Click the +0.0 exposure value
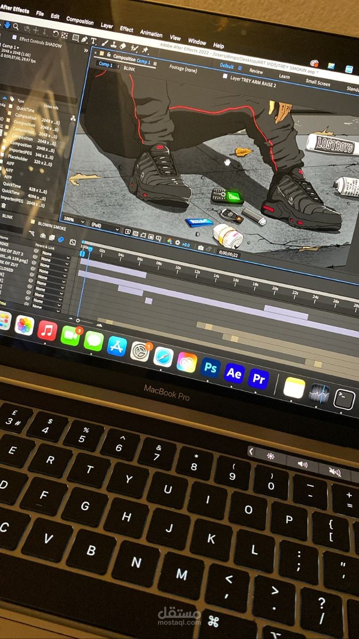 point(186,244)
